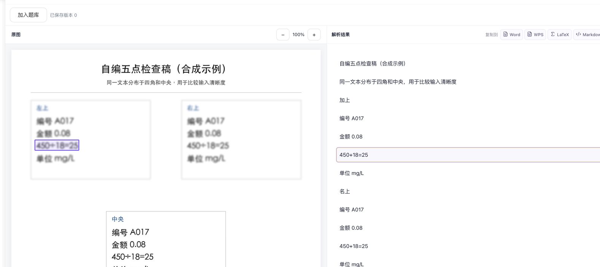Click the 解析结果 panel heading
This screenshot has width=600, height=267.
pyautogui.click(x=341, y=35)
